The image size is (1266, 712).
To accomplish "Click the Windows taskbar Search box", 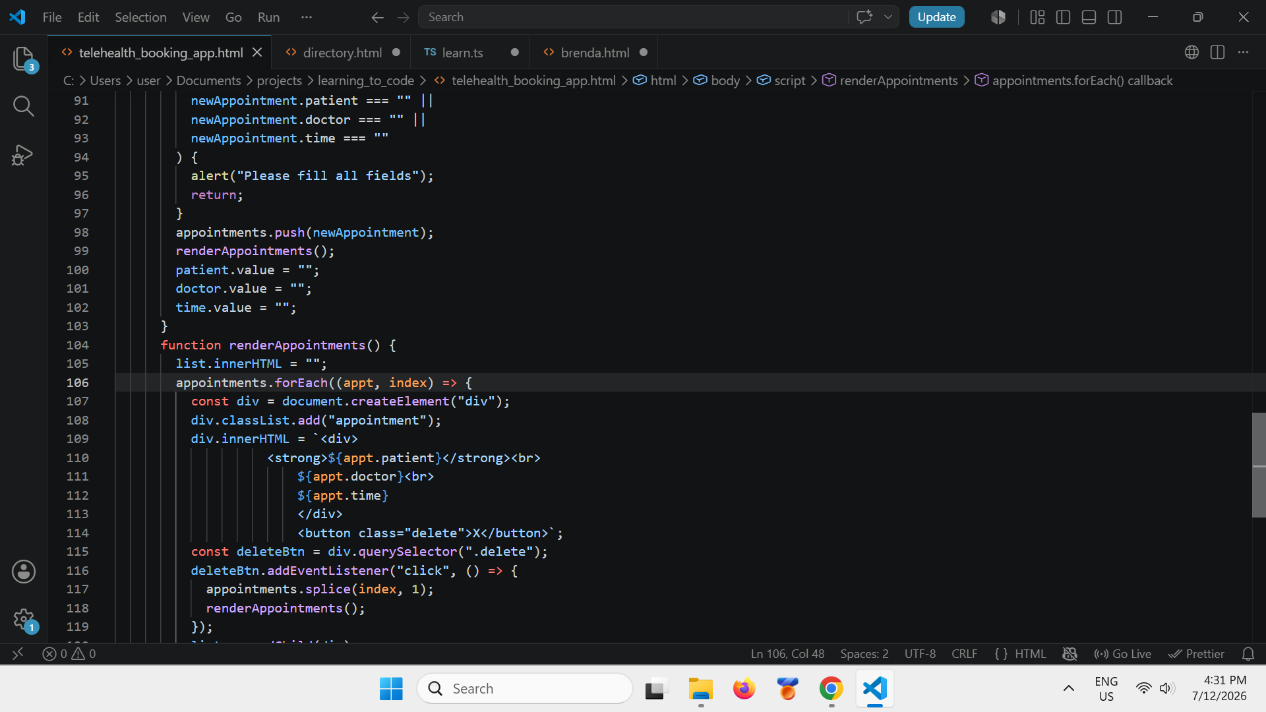I will point(525,689).
